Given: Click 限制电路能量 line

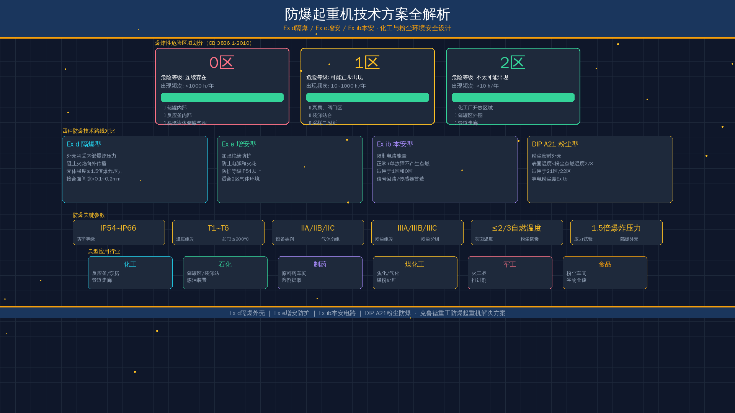Looking at the screenshot, I should tap(392, 156).
